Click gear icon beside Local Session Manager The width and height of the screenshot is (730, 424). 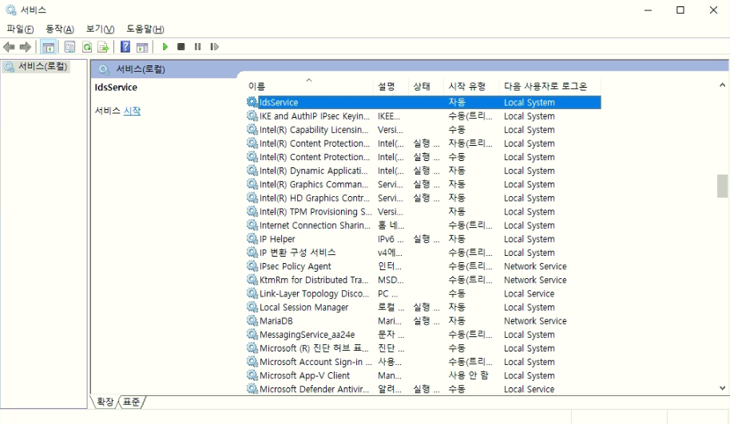(x=252, y=307)
